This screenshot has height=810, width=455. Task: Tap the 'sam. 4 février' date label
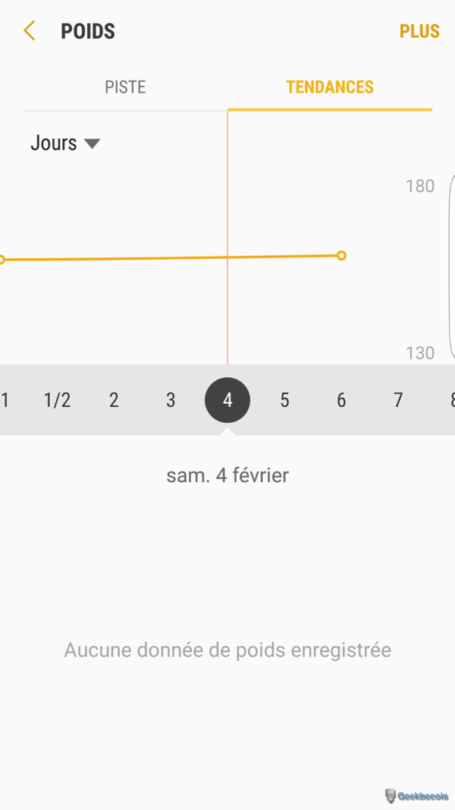pyautogui.click(x=227, y=476)
